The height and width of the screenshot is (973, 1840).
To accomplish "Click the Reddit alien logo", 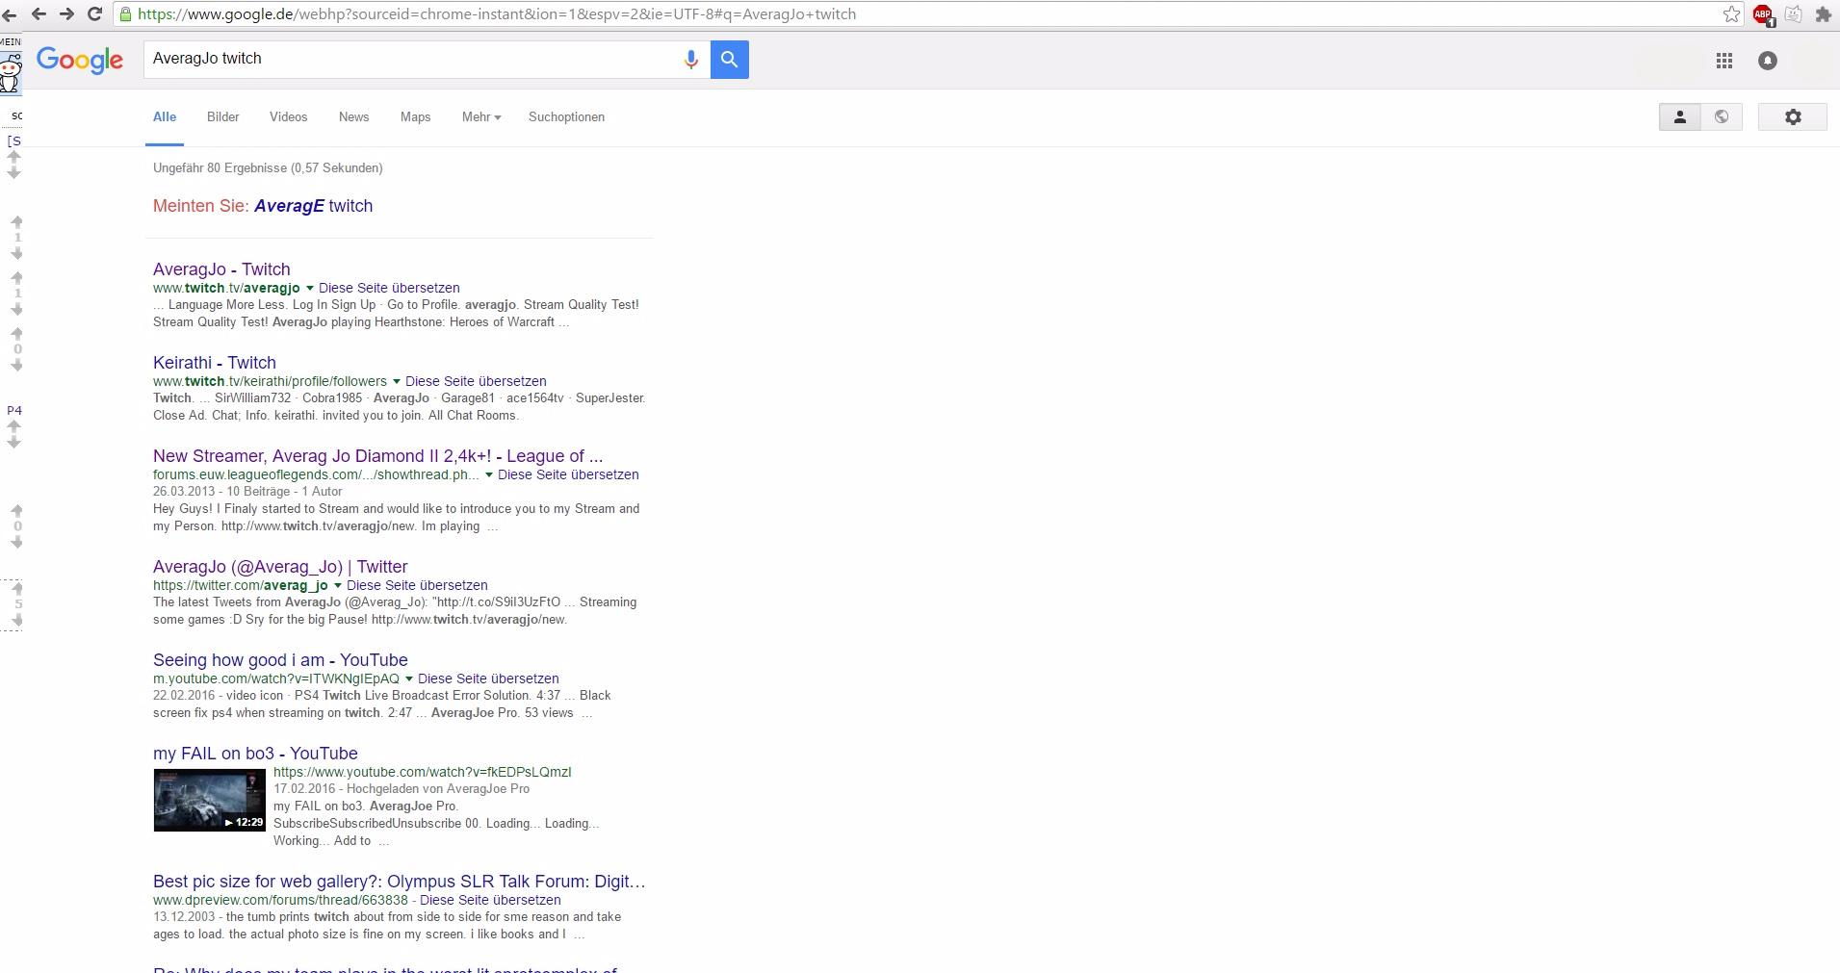I will [11, 72].
